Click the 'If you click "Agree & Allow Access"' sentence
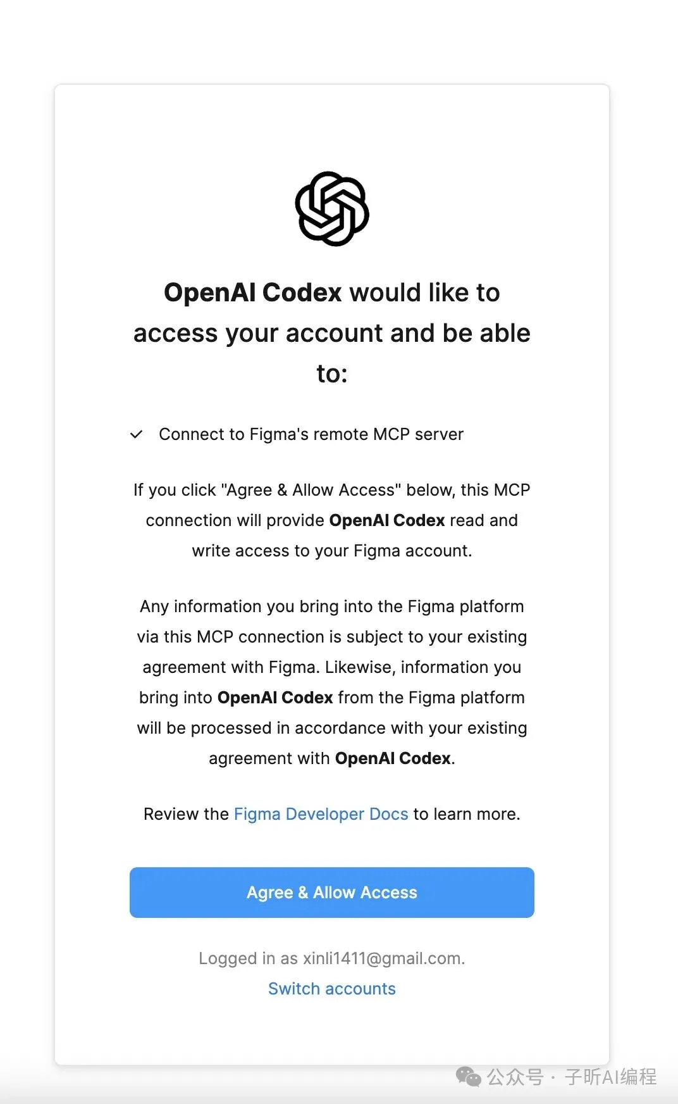The height and width of the screenshot is (1104, 678). (x=331, y=490)
